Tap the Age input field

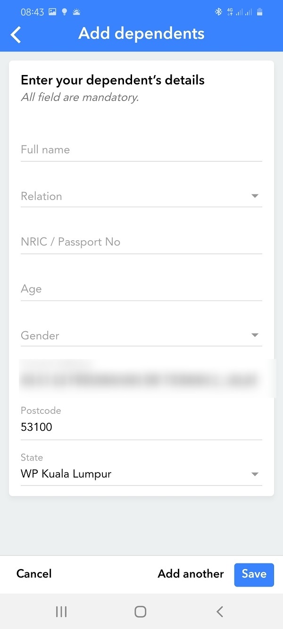coord(141,289)
